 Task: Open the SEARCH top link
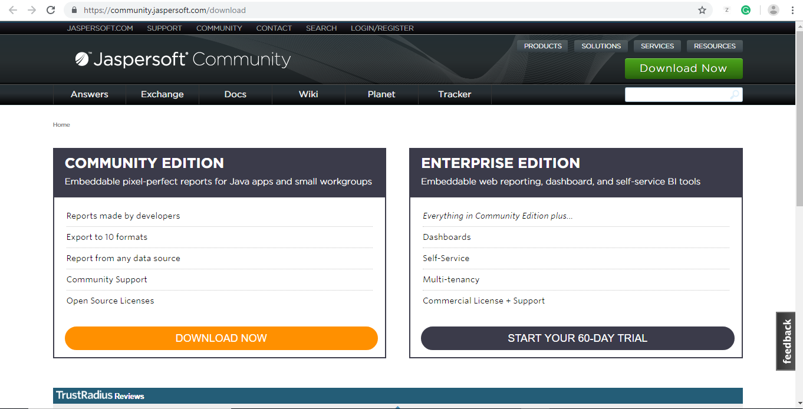pos(321,28)
